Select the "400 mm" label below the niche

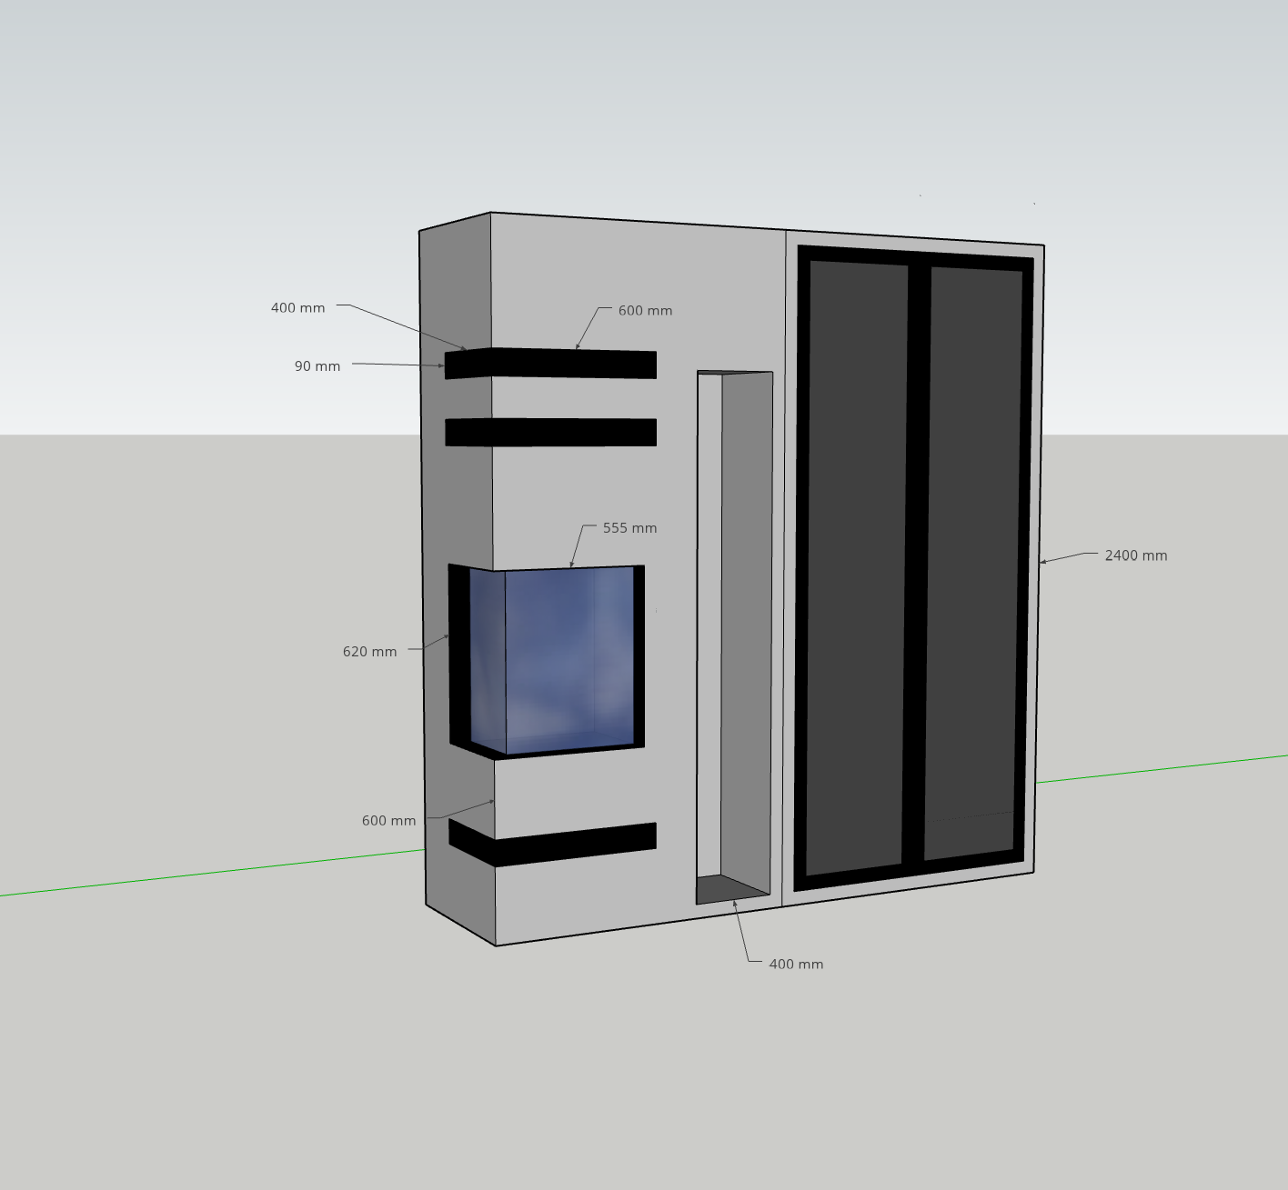click(x=796, y=965)
